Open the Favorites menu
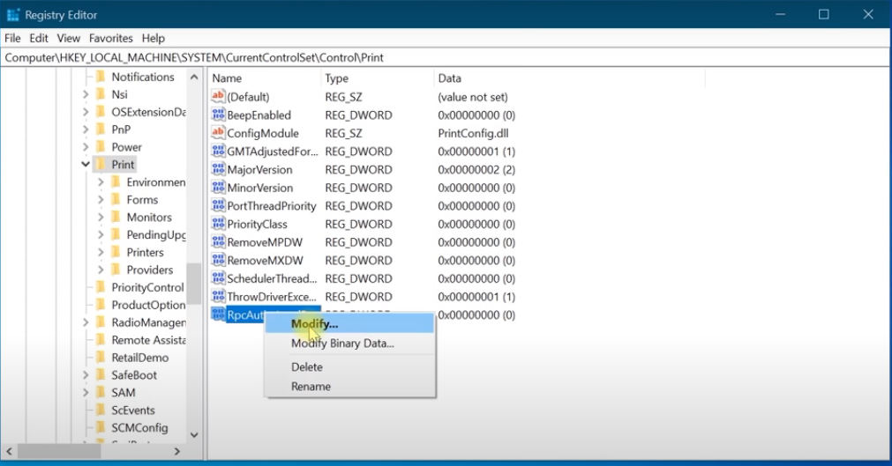The image size is (892, 466). pos(111,38)
